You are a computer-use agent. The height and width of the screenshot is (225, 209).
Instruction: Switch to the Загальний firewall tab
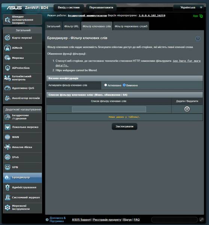point(54,26)
